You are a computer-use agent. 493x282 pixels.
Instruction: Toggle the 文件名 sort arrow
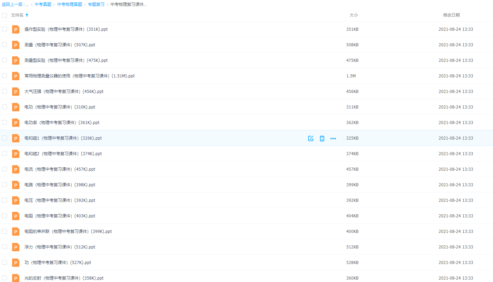point(27,15)
